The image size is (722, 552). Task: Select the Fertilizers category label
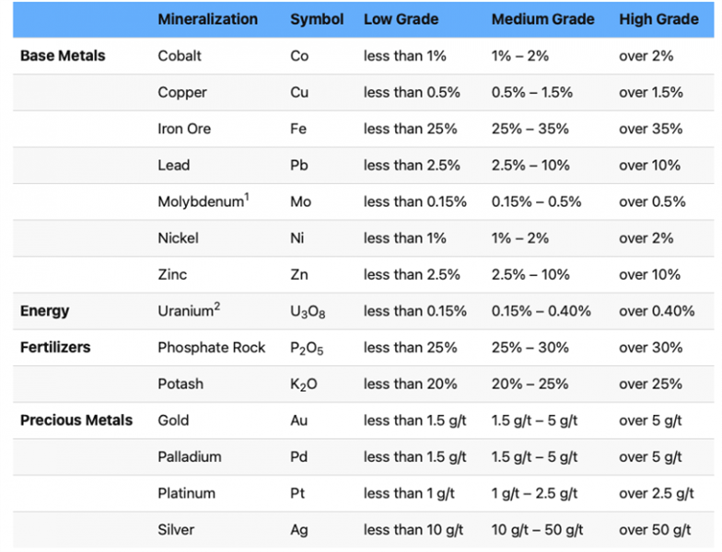click(x=55, y=348)
